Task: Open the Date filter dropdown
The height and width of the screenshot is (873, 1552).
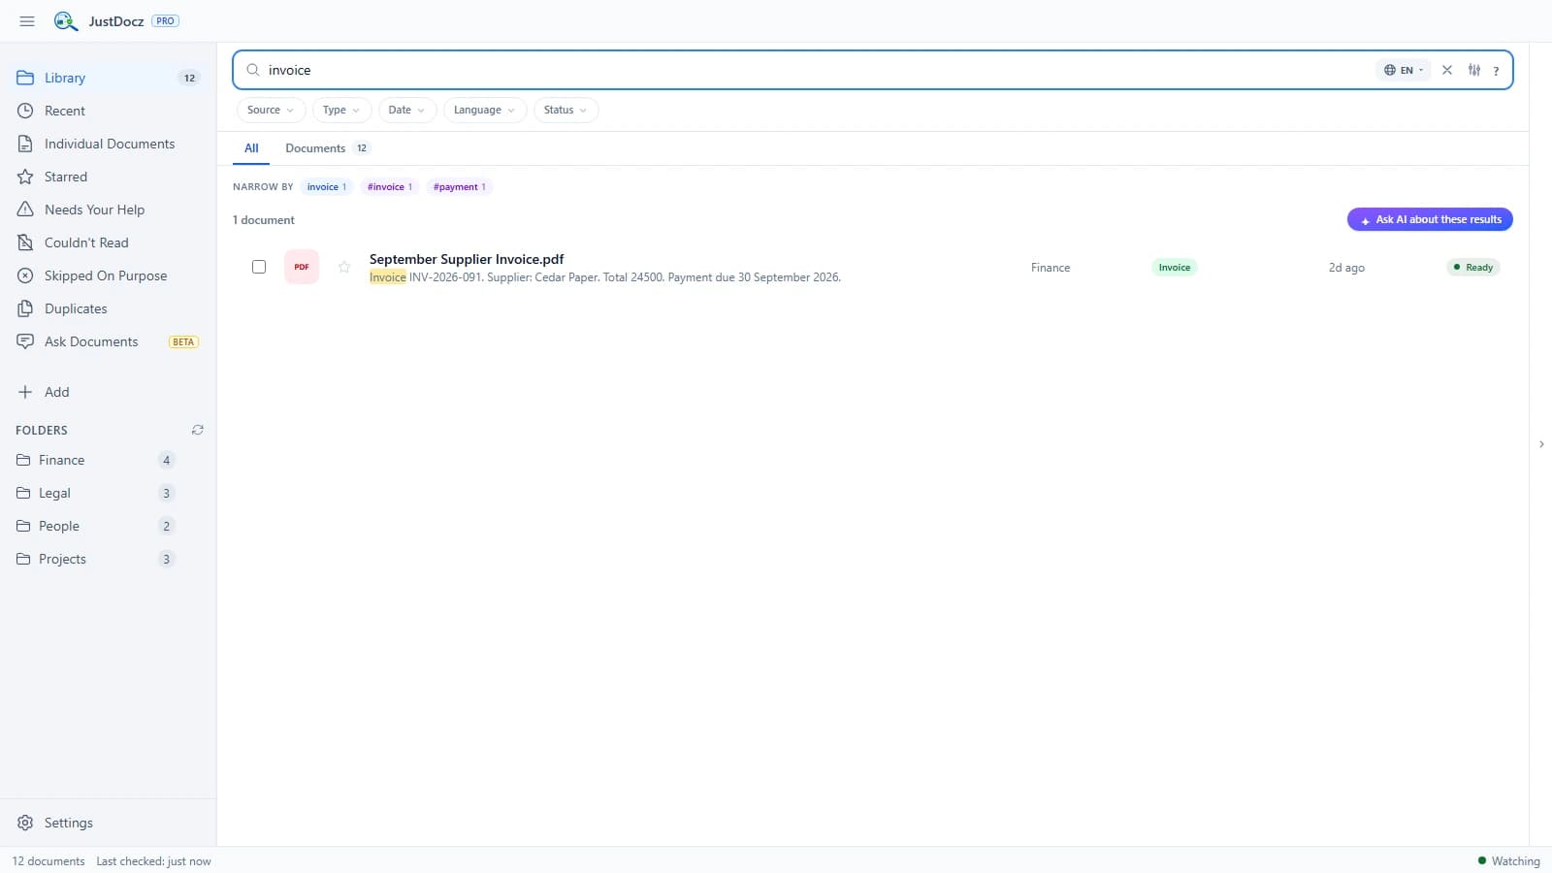Action: [x=407, y=110]
